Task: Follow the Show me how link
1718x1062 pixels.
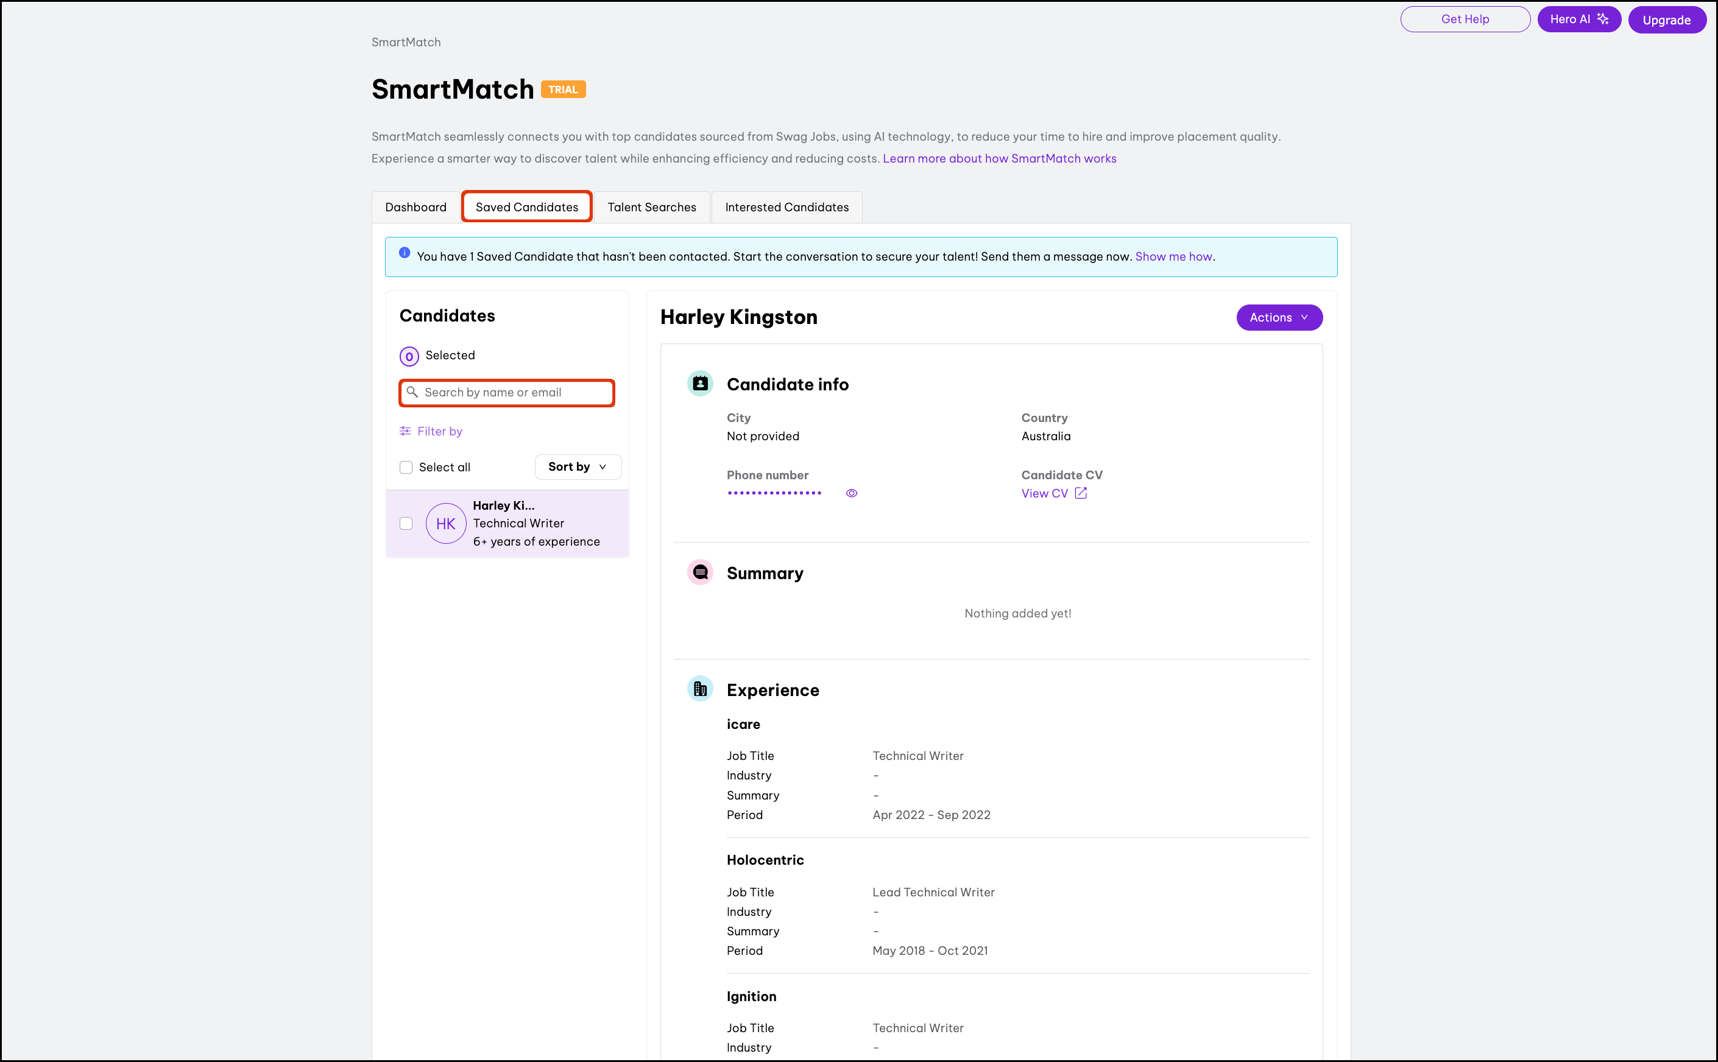Action: (1173, 256)
